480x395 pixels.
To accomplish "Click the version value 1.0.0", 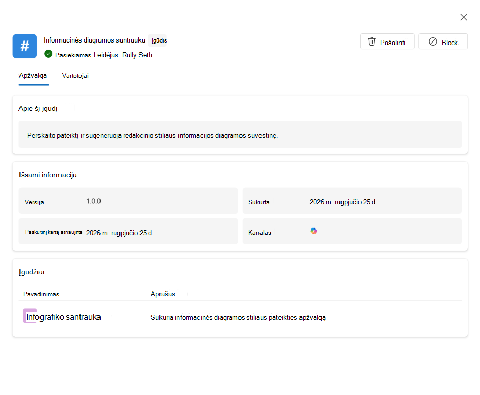I will (94, 201).
